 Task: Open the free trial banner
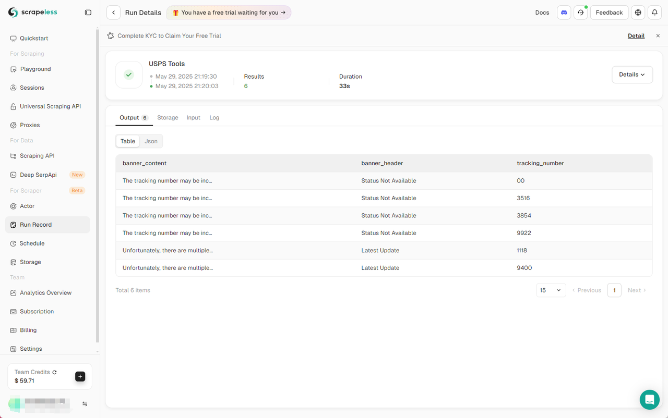[229, 13]
